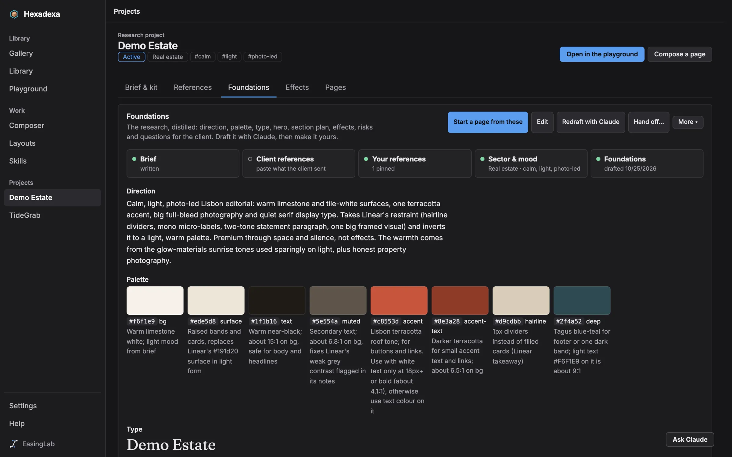732x457 pixels.
Task: Open the Foundations drafted step card
Action: 647,163
